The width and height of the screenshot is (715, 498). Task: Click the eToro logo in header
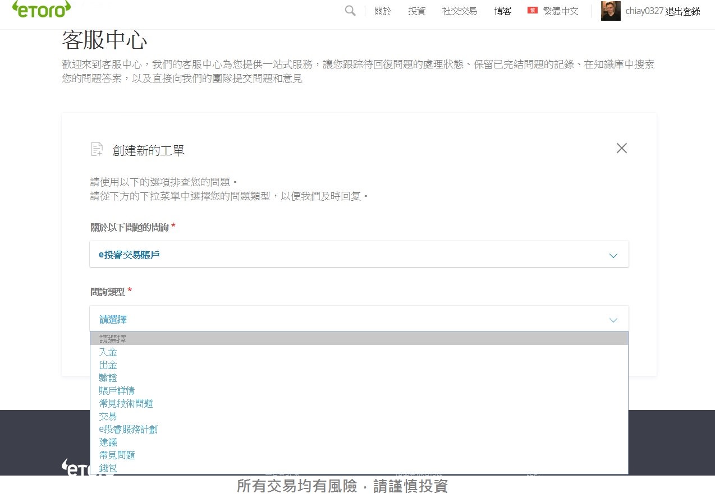click(x=42, y=8)
